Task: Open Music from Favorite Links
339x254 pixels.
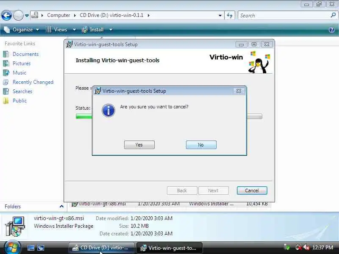Action: (19, 72)
